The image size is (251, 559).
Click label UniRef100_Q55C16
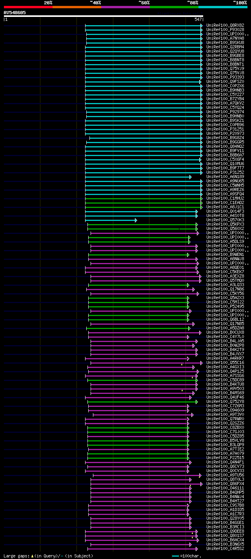pyautogui.click(x=225, y=362)
